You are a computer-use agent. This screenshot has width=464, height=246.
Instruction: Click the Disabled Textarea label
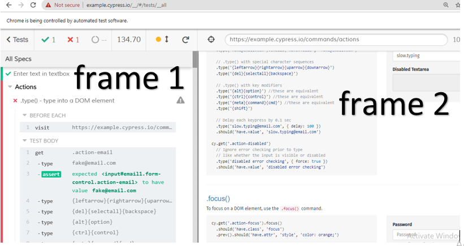tap(411, 69)
